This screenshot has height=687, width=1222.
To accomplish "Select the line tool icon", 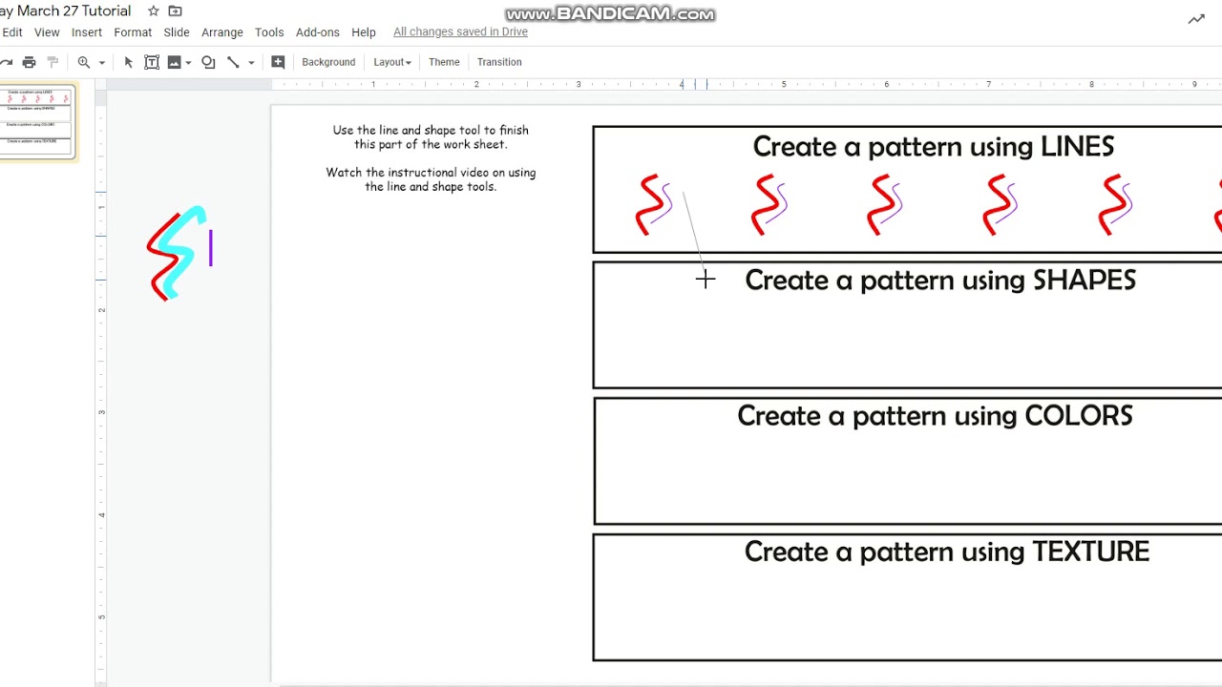I will pyautogui.click(x=233, y=62).
